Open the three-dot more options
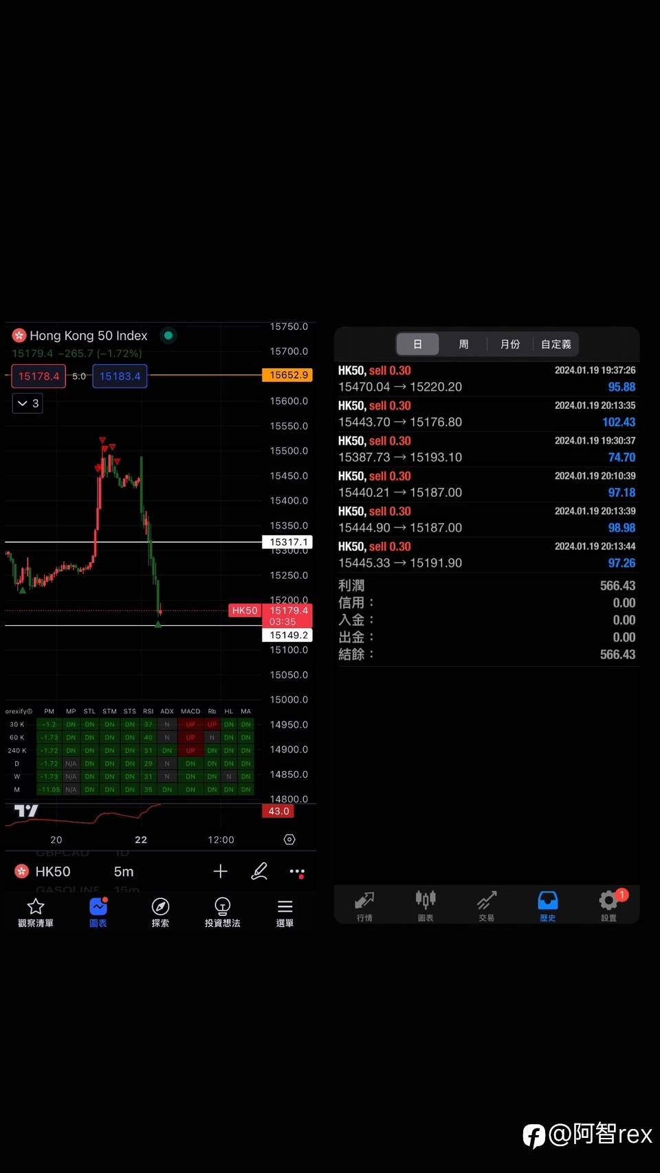 [x=297, y=872]
